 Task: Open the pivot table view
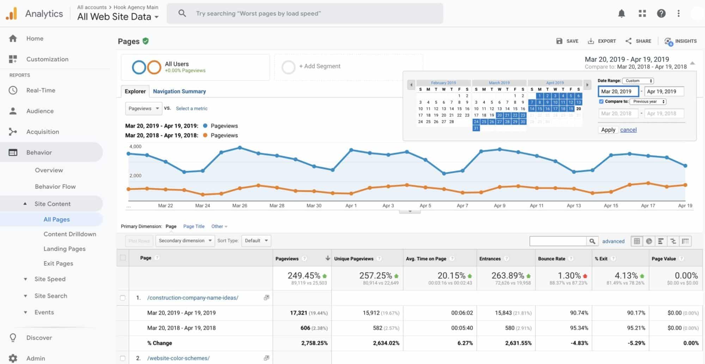(x=686, y=241)
